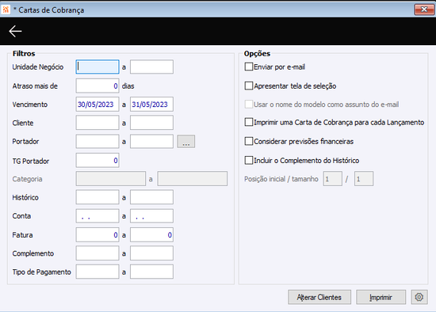
Task: Enable Enviar por e-mail checkbox
Action: [x=249, y=67]
